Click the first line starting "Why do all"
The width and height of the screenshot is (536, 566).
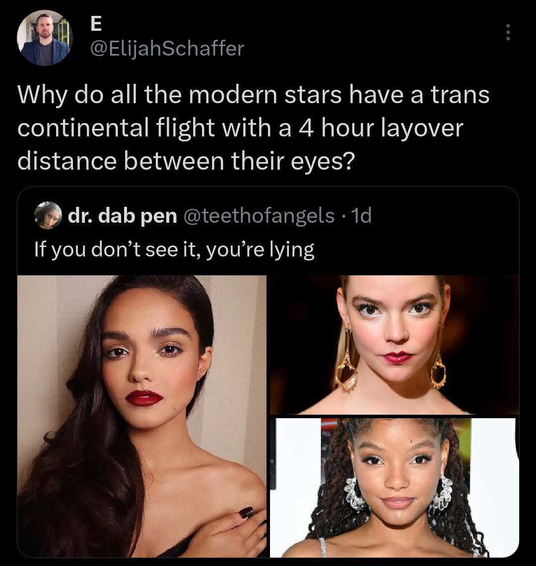click(253, 95)
